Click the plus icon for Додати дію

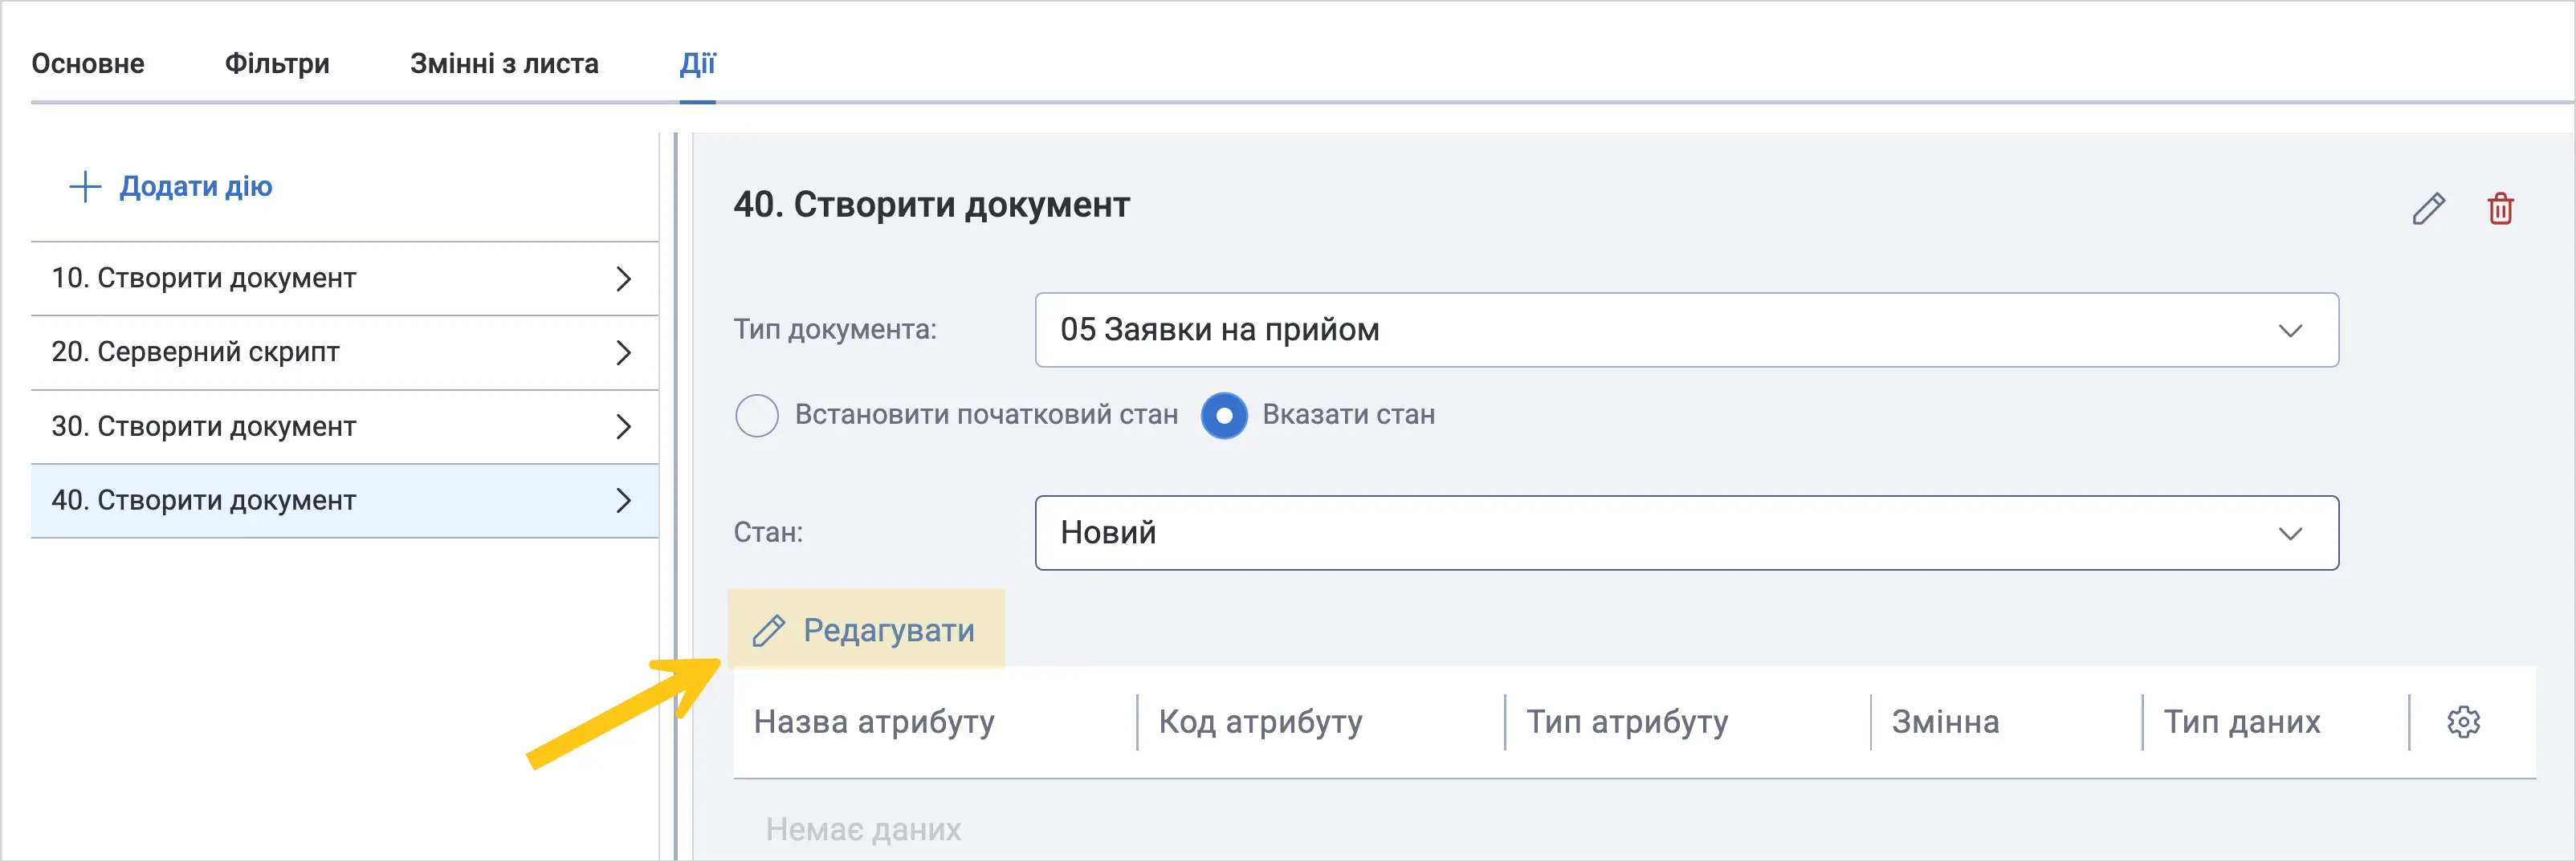coord(85,187)
